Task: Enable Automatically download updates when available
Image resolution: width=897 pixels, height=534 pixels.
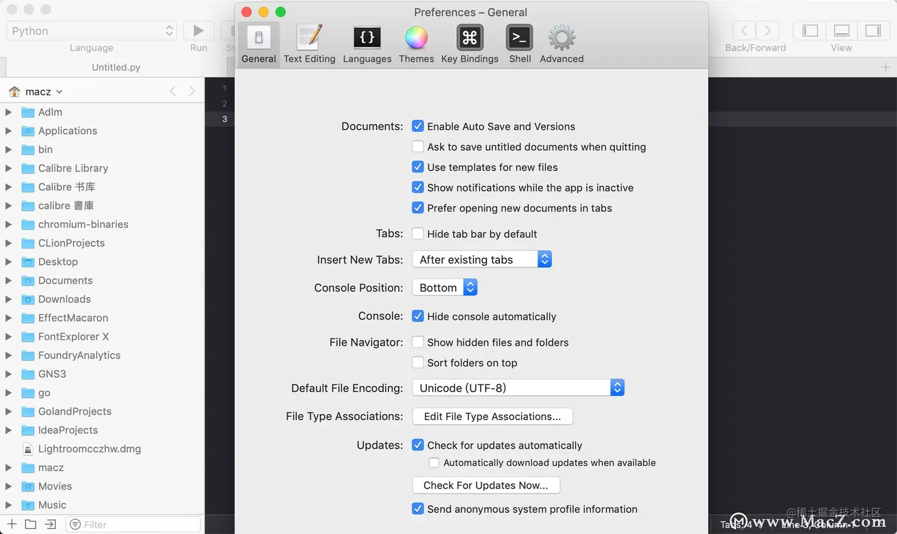Action: pos(434,462)
